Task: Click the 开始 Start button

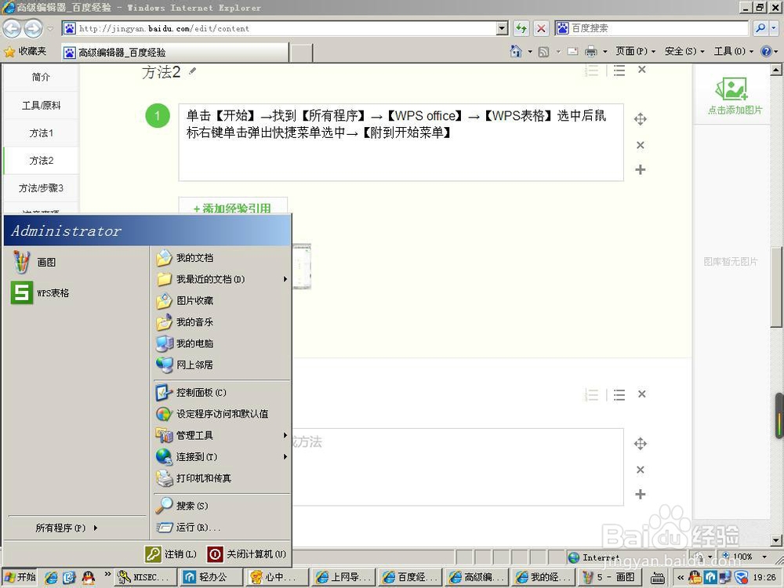Action: pyautogui.click(x=20, y=577)
